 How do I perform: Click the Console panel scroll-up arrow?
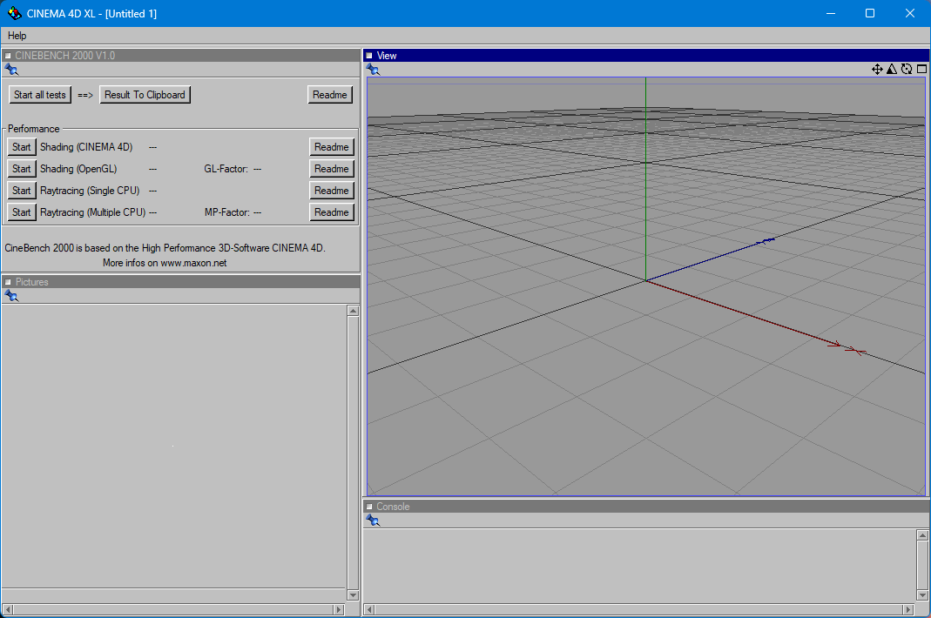tap(922, 535)
